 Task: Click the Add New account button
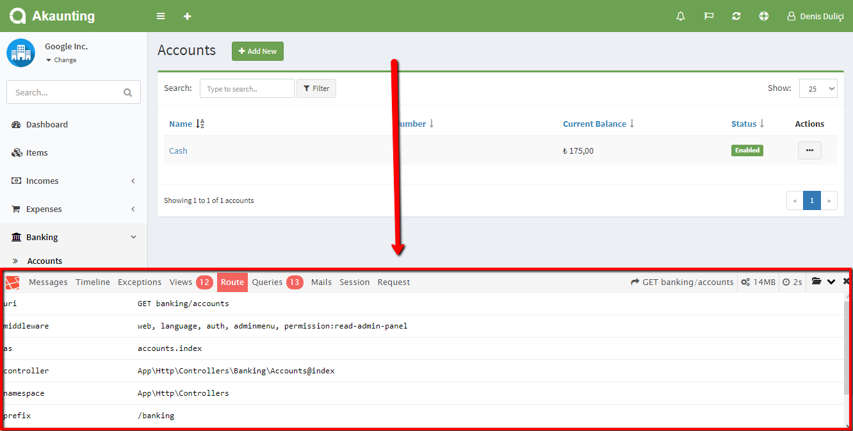coord(257,51)
